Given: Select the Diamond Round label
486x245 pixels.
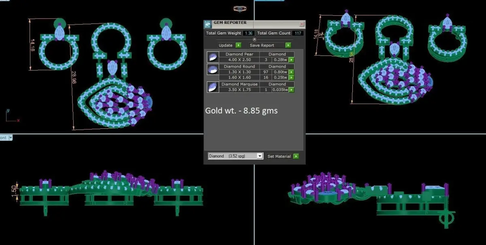Looking at the screenshot, I should [239, 66].
